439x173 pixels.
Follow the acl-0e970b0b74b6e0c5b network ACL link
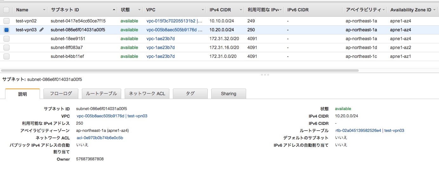tap(100, 138)
